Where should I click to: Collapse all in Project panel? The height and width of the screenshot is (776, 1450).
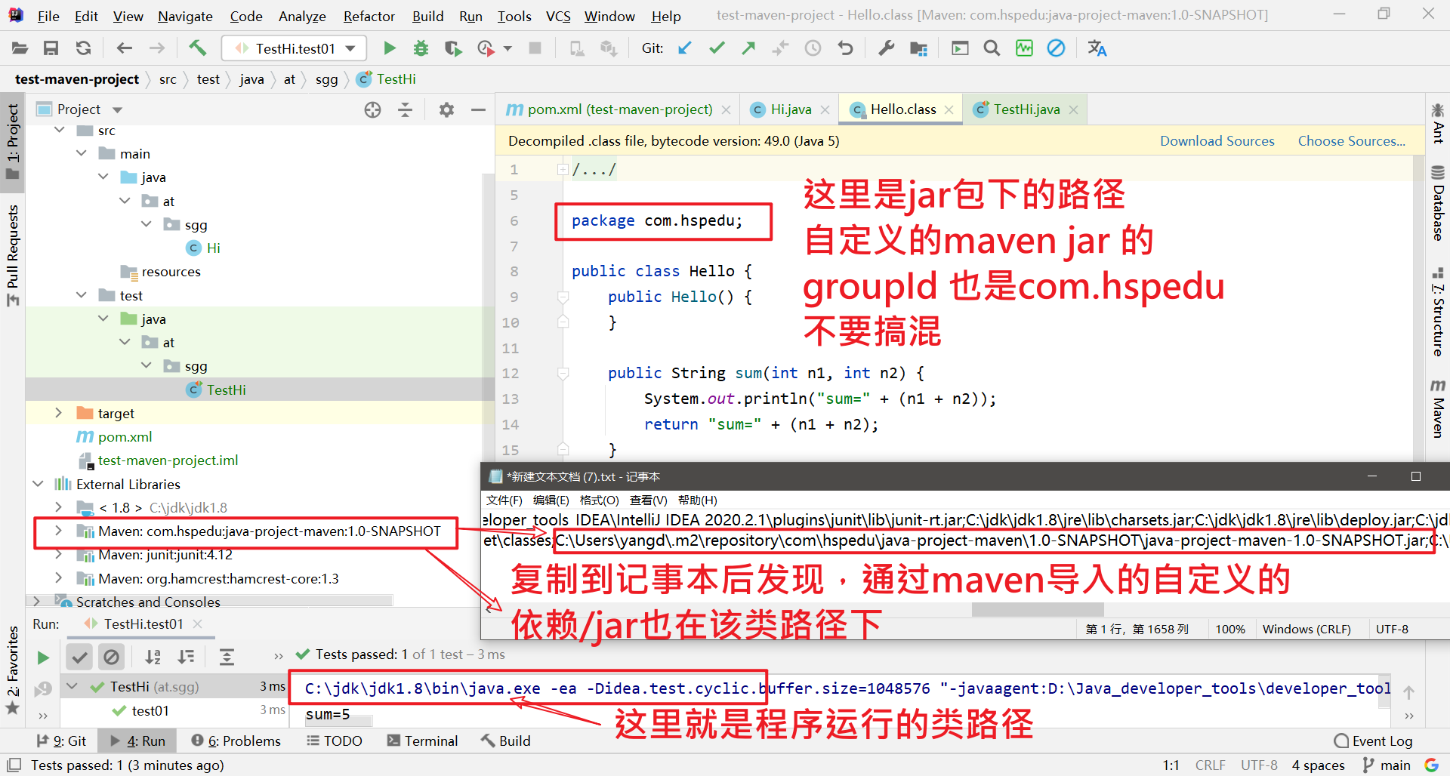pos(405,109)
